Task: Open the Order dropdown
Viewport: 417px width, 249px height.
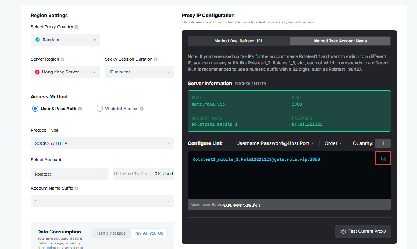Action: point(333,143)
